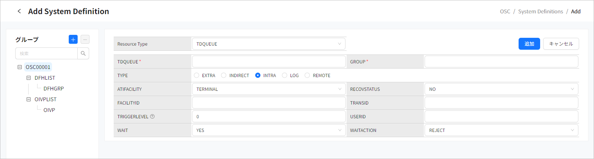Select the EXTRA type radio button
Screen dimensions: 594x159
click(197, 75)
